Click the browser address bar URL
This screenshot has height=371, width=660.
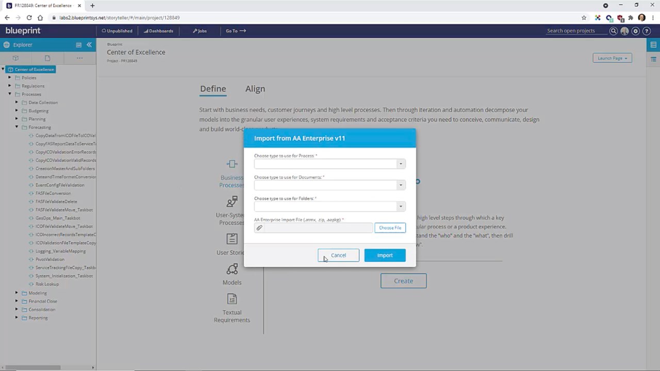pos(119,18)
